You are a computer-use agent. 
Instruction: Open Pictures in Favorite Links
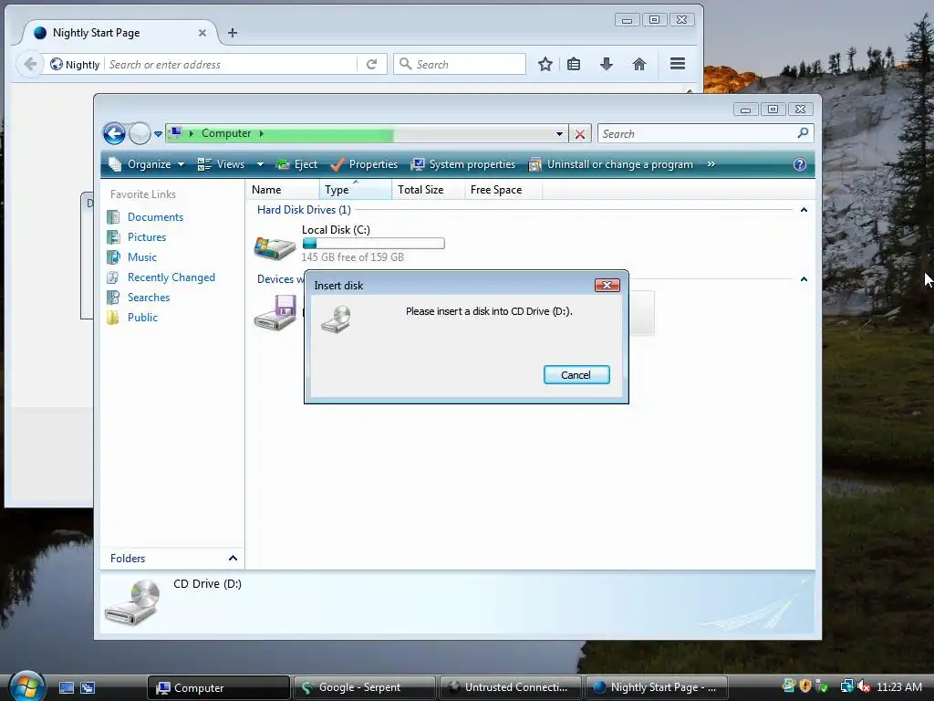pyautogui.click(x=147, y=237)
